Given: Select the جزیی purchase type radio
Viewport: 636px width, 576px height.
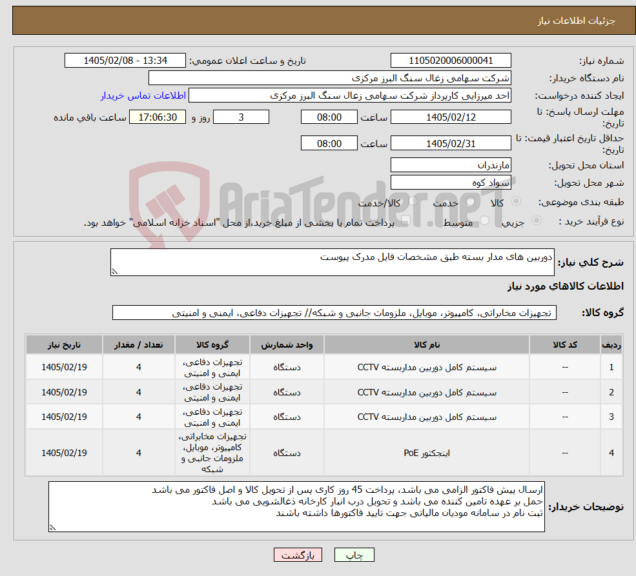Looking at the screenshot, I should [537, 221].
